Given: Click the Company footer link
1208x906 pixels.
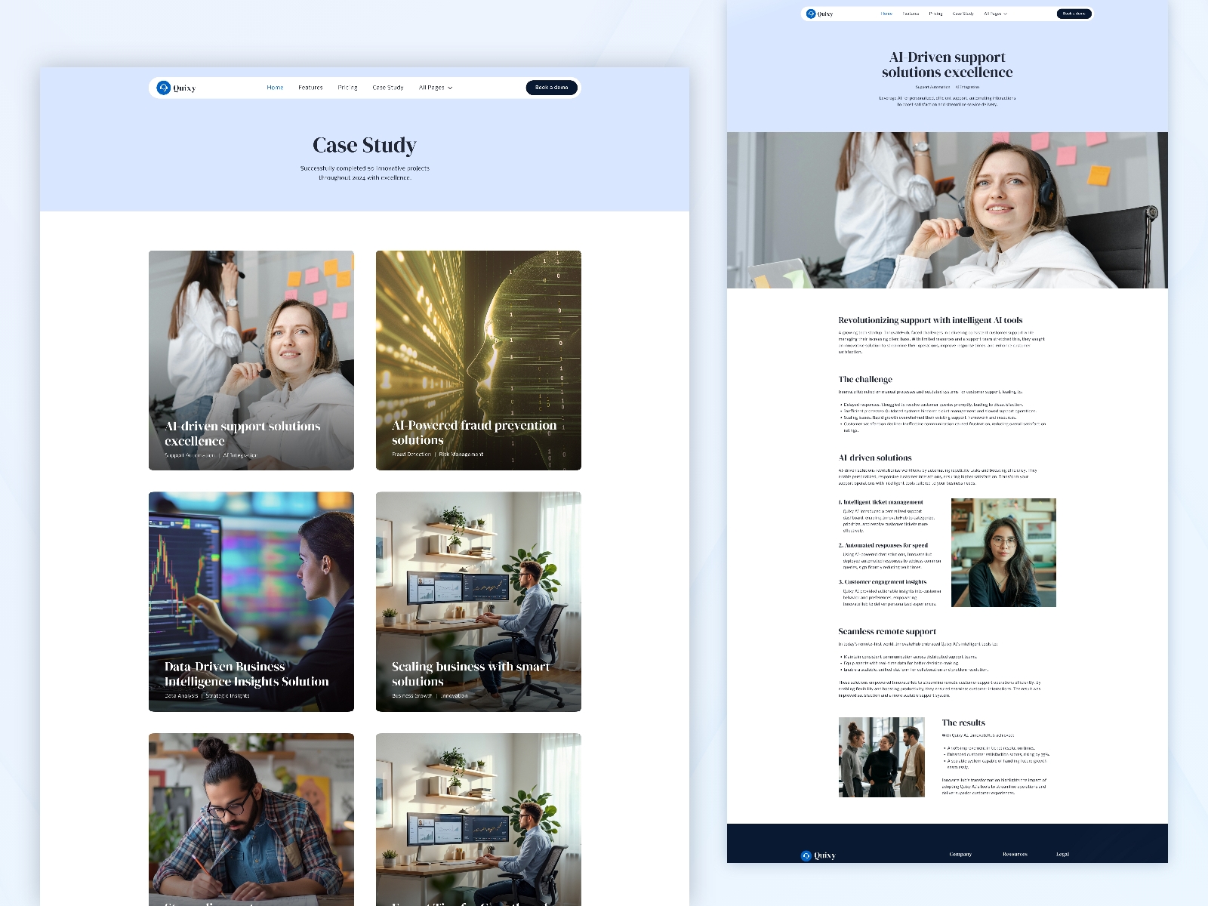Looking at the screenshot, I should [960, 855].
